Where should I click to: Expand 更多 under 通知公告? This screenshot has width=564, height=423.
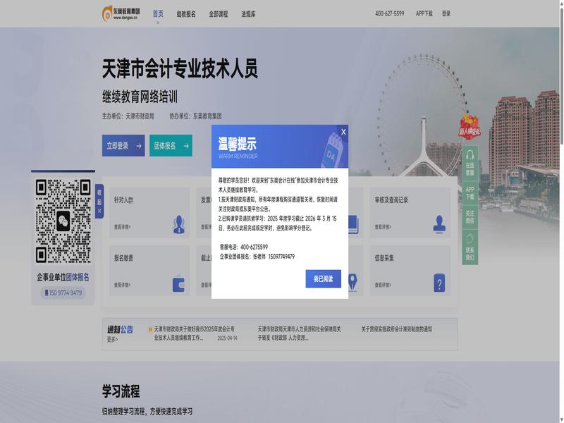click(x=112, y=340)
